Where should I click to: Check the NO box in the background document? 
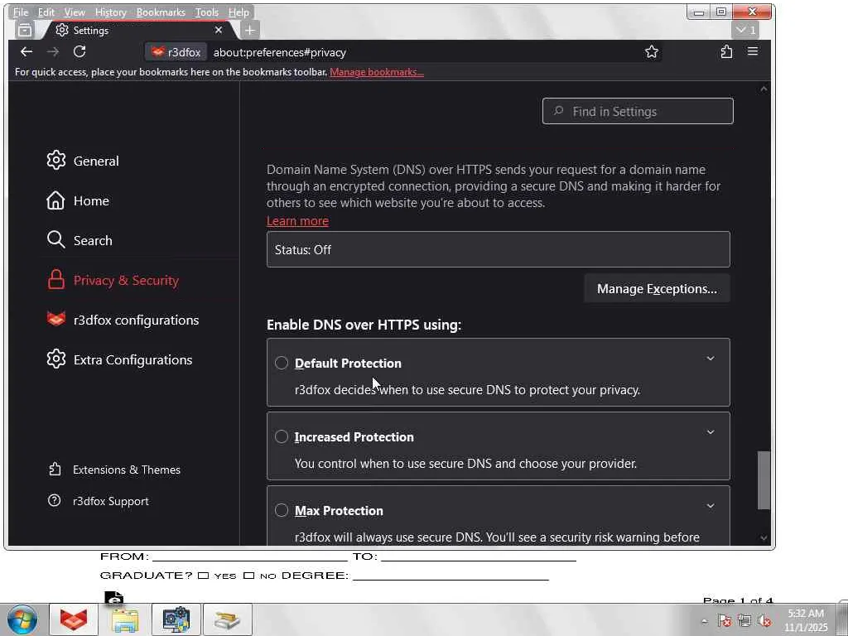(x=248, y=576)
